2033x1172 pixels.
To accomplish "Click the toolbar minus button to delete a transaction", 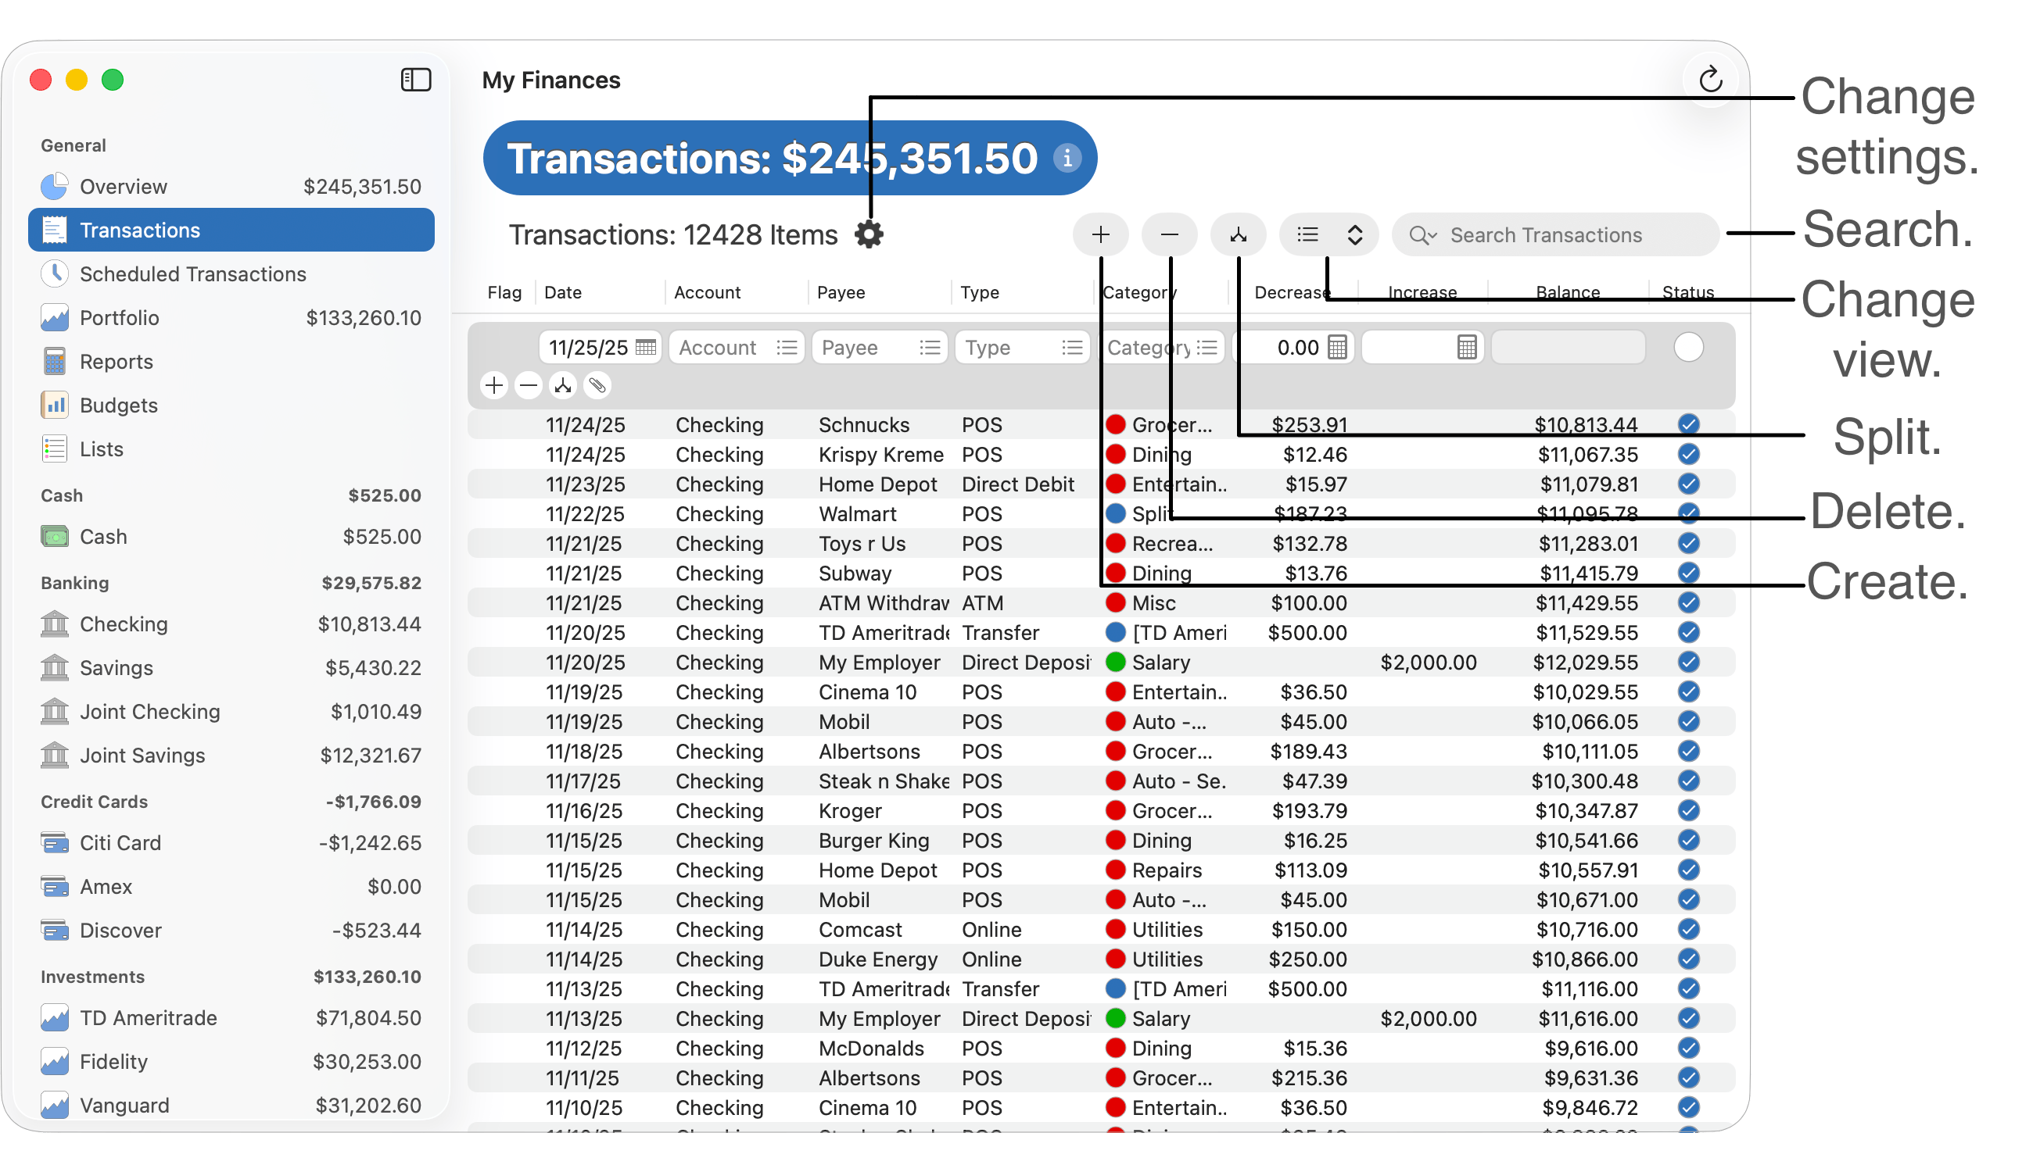I will click(x=1170, y=234).
